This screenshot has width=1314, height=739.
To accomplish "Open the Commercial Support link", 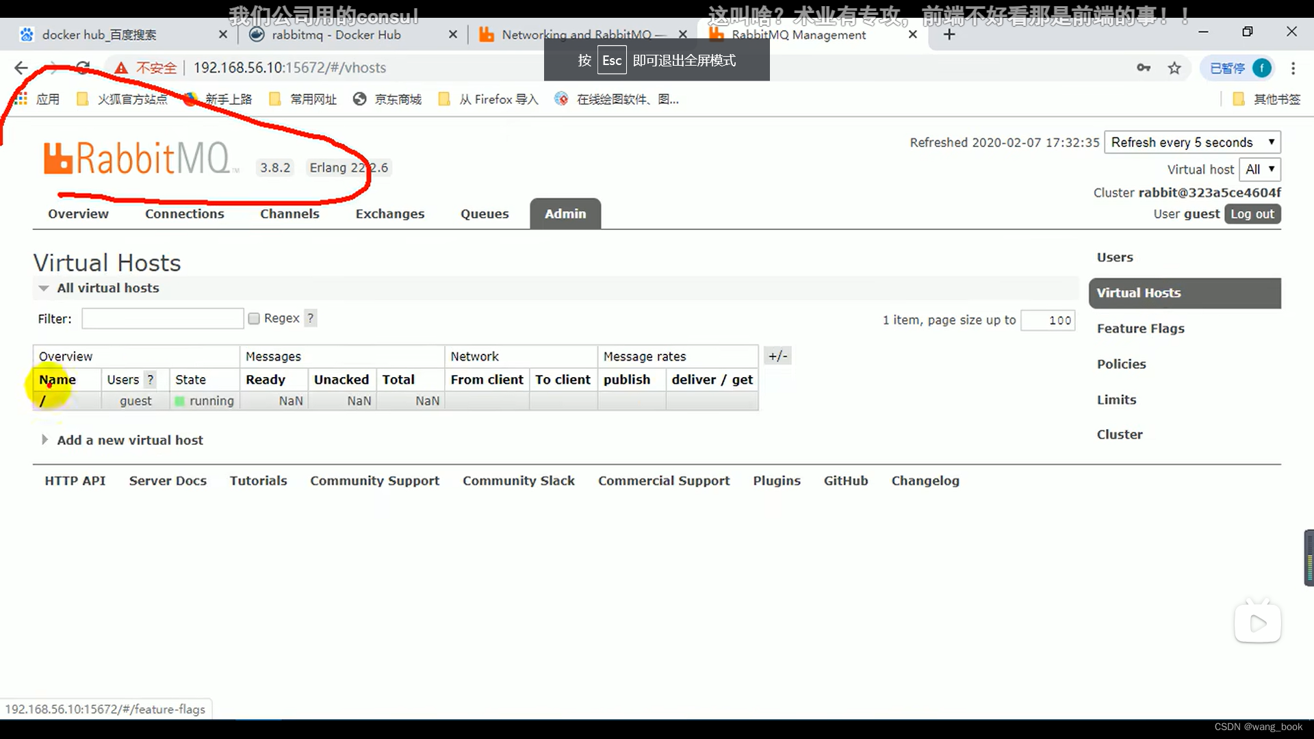I will pyautogui.click(x=664, y=480).
